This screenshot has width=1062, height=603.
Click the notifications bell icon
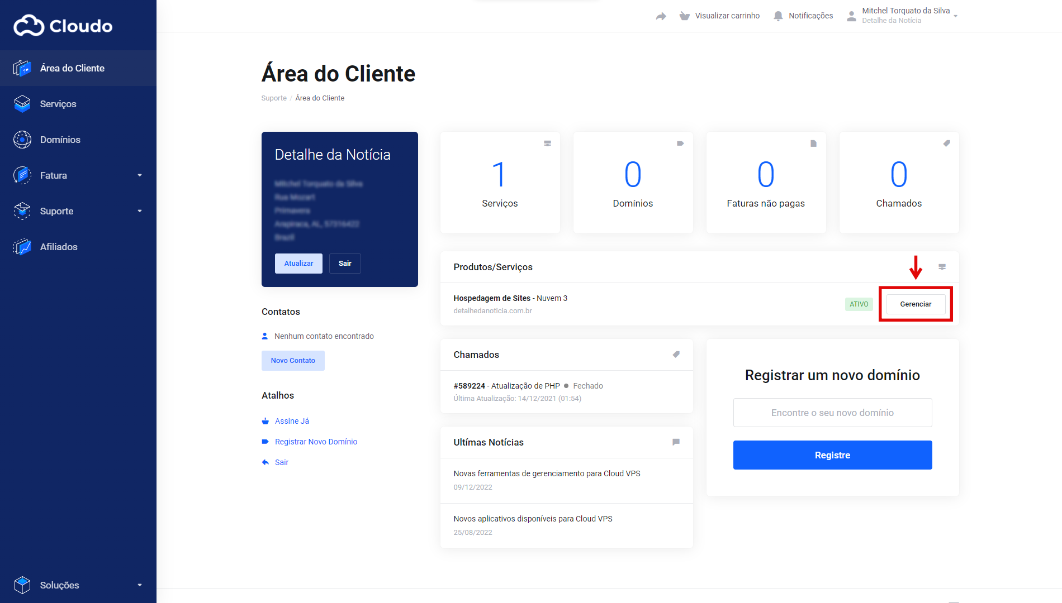click(x=778, y=16)
